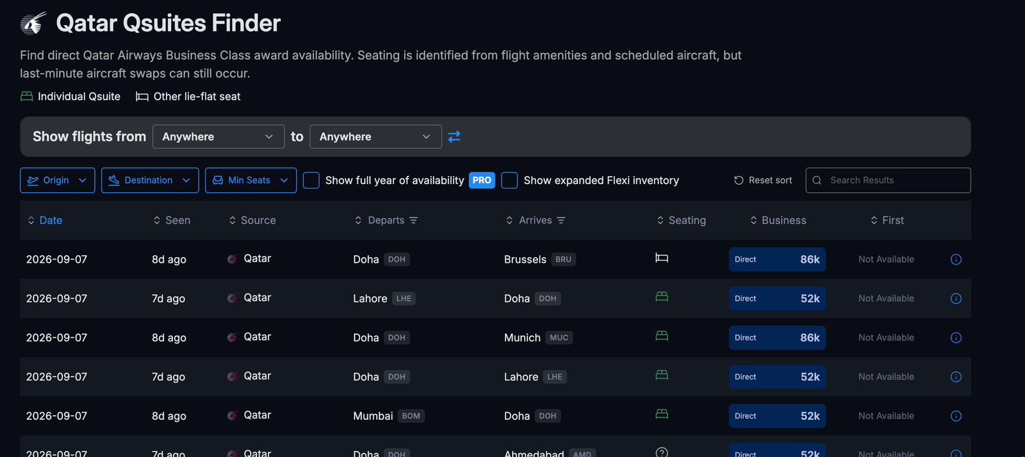This screenshot has height=457, width=1025.
Task: Click Qsuite seat icon in Munich row
Action: coord(662,336)
